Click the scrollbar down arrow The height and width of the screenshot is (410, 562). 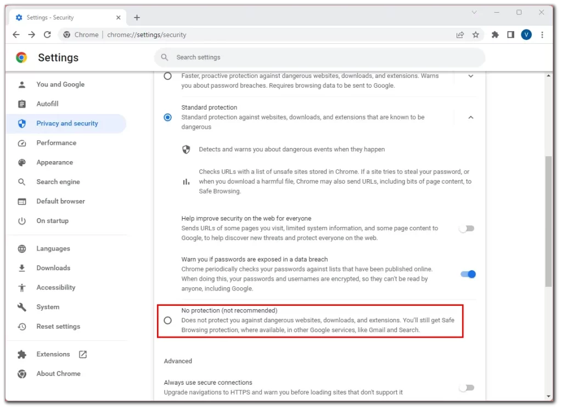click(548, 396)
